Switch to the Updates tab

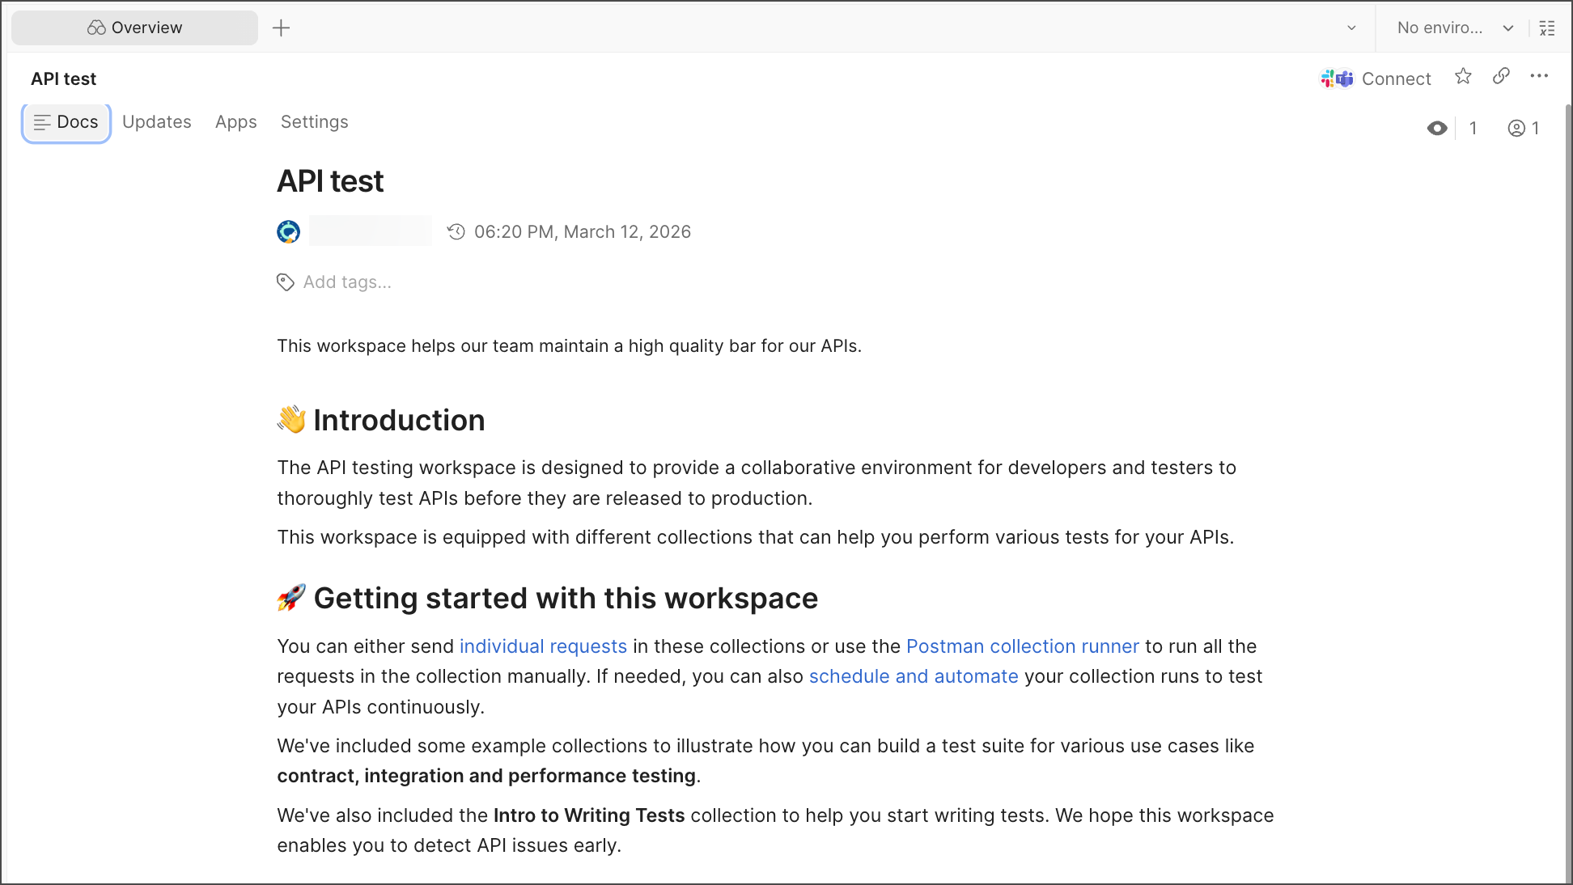tap(157, 122)
